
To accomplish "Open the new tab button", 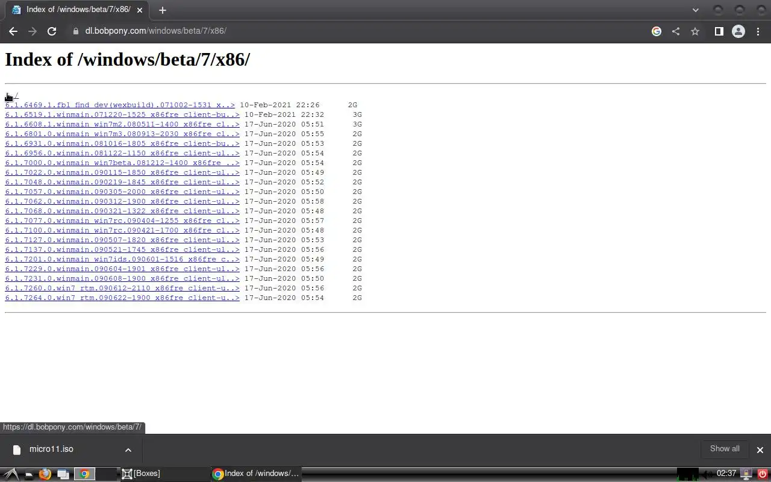I will click(x=162, y=10).
